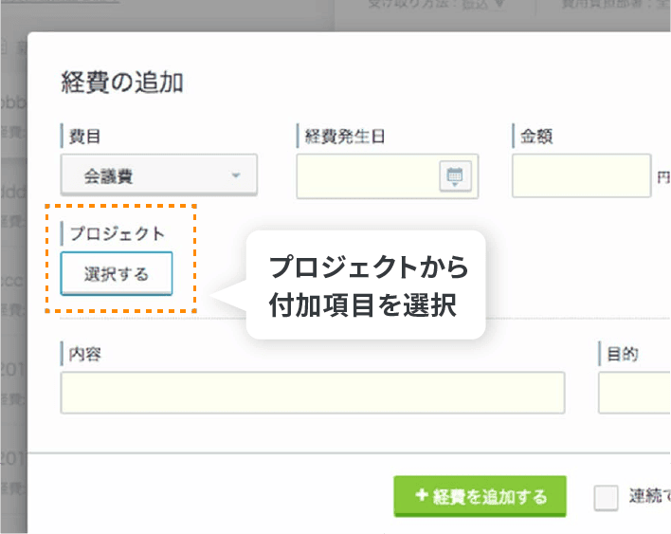Click the 目的 input field
This screenshot has width=671, height=534.
pos(634,392)
